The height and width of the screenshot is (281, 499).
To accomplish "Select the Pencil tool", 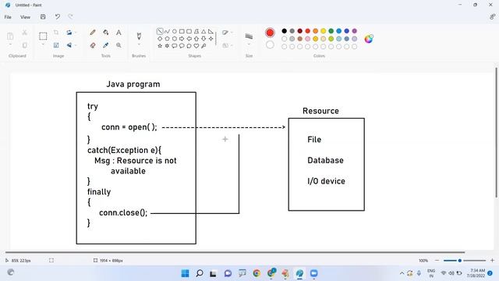I will [x=93, y=33].
